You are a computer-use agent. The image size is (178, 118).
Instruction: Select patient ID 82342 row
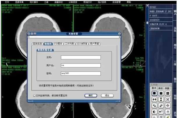161,7
